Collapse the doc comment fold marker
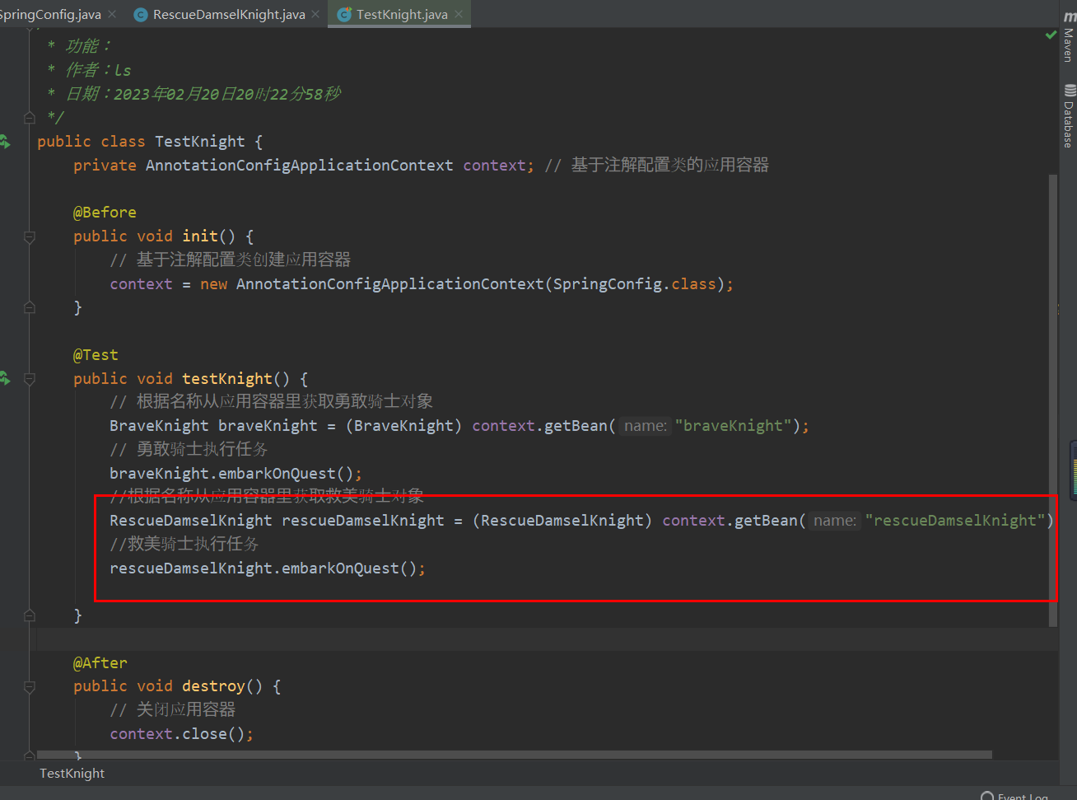Screen dimensions: 1077x800 30,118
